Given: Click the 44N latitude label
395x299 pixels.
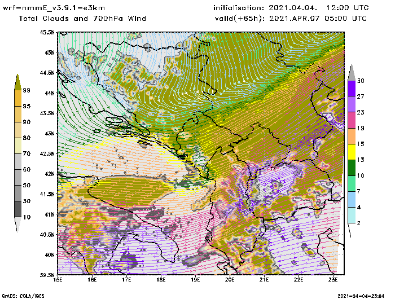Looking at the screenshot, I should [x=50, y=93].
